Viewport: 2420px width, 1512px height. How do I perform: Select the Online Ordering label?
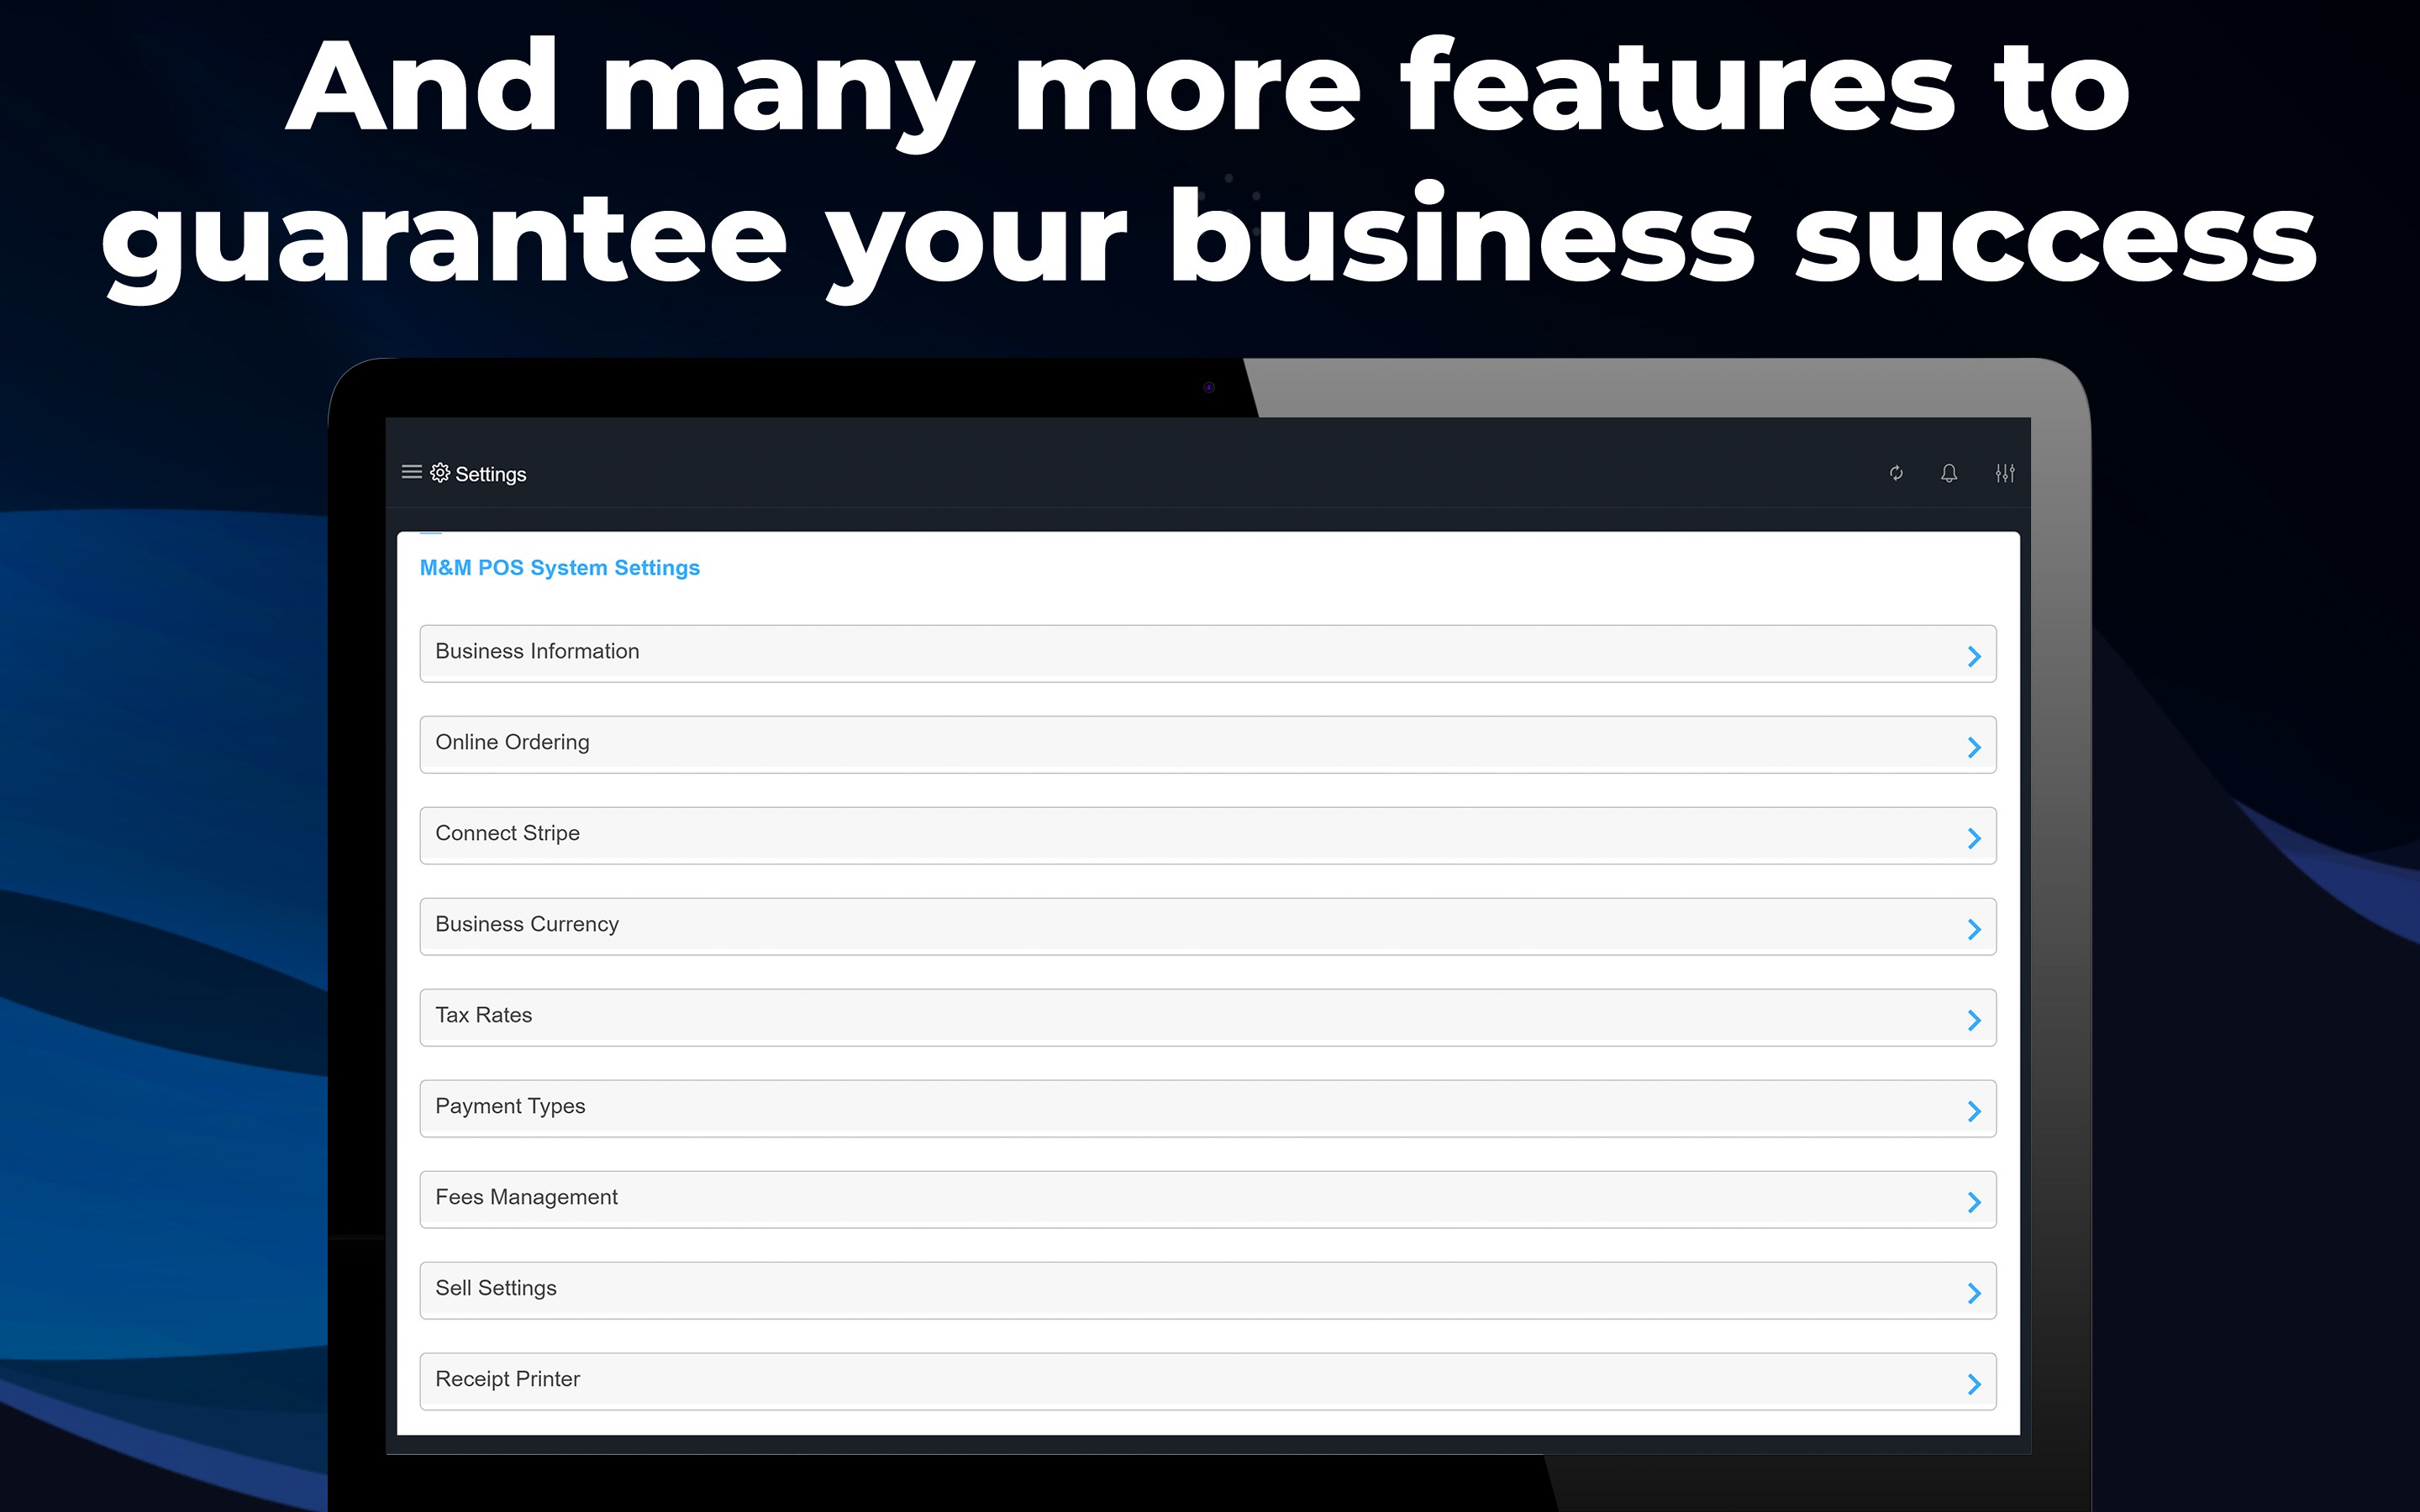pyautogui.click(x=512, y=742)
